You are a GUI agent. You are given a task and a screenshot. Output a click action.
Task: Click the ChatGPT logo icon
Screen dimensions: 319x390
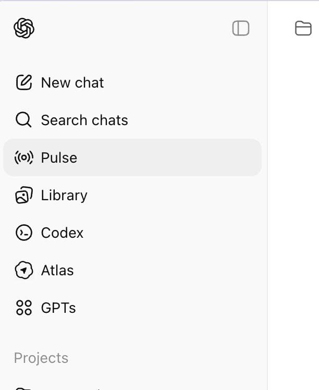(x=24, y=28)
